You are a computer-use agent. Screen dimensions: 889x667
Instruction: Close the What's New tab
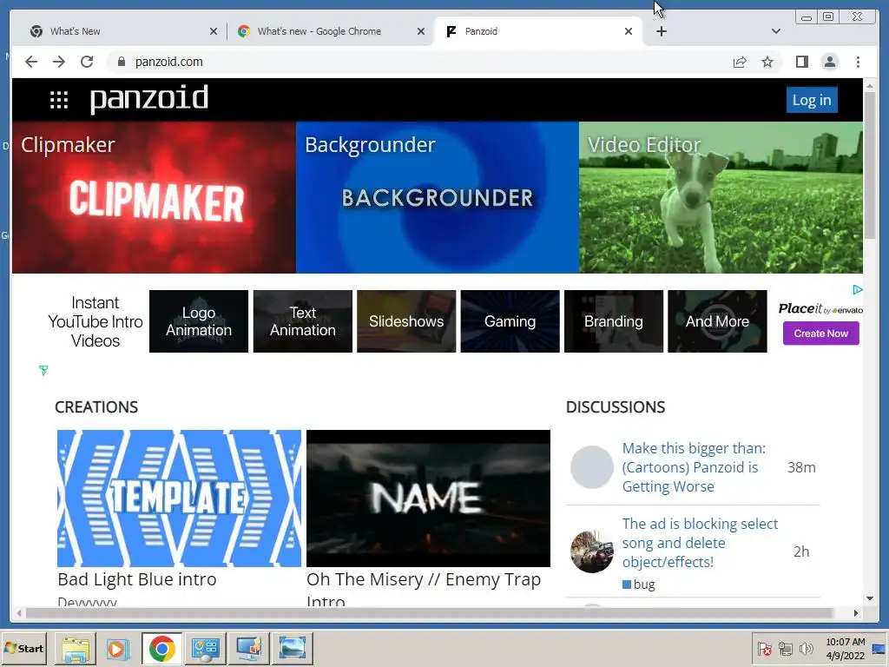tap(214, 31)
